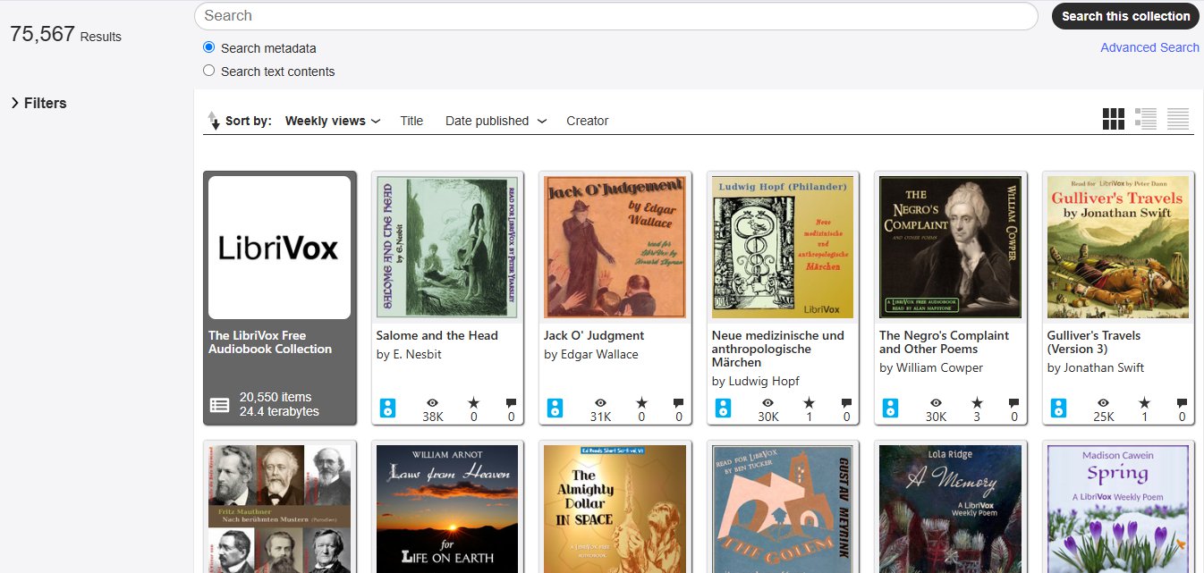The image size is (1204, 573).
Task: Select the Search metadata radio button
Action: point(208,47)
